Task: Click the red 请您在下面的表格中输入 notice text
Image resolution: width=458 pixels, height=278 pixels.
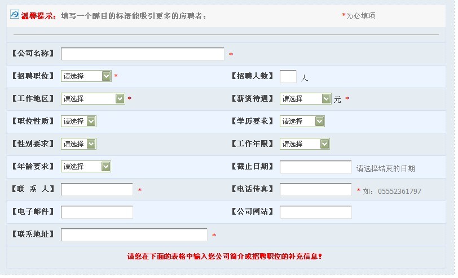Action: tap(224, 257)
